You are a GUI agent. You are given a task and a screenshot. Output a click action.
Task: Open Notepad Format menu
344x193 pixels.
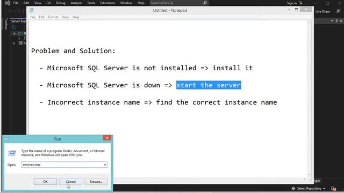point(53,17)
